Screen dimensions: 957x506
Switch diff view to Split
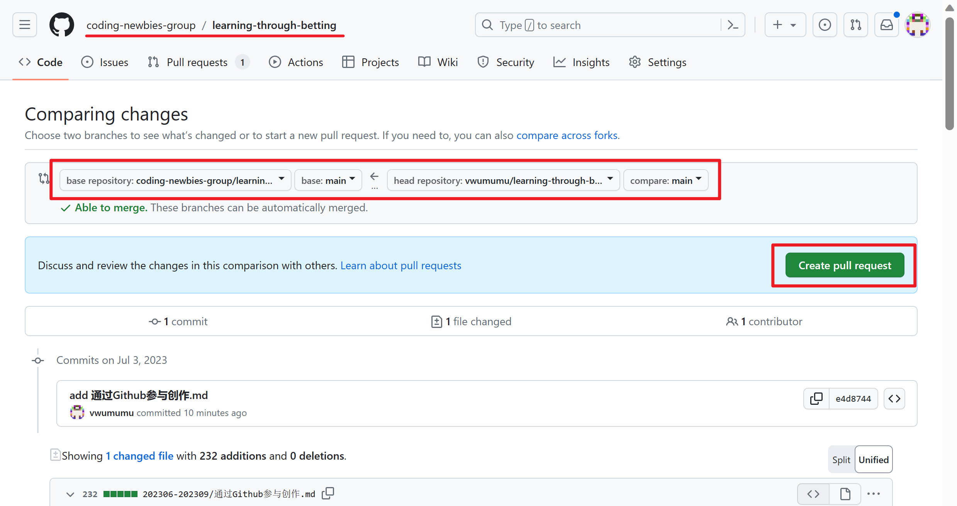pyautogui.click(x=841, y=460)
